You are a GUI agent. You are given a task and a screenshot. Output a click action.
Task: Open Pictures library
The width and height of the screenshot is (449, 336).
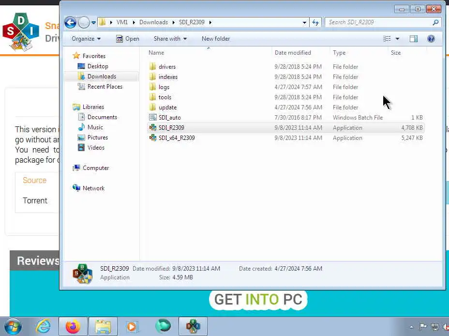[98, 137]
